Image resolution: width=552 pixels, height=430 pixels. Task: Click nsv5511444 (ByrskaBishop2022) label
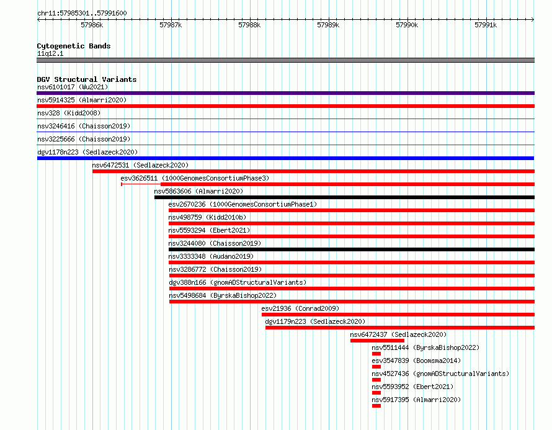[425, 347]
